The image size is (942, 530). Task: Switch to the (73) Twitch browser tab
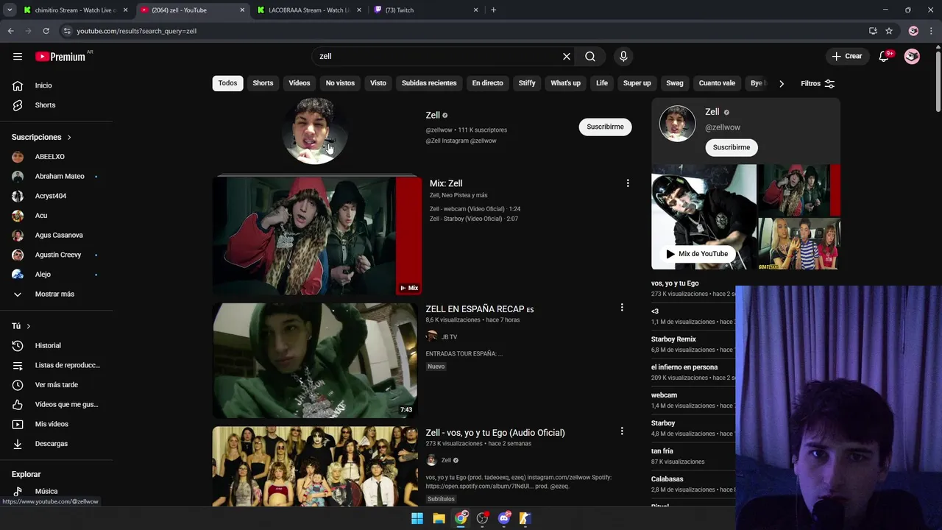(425, 10)
